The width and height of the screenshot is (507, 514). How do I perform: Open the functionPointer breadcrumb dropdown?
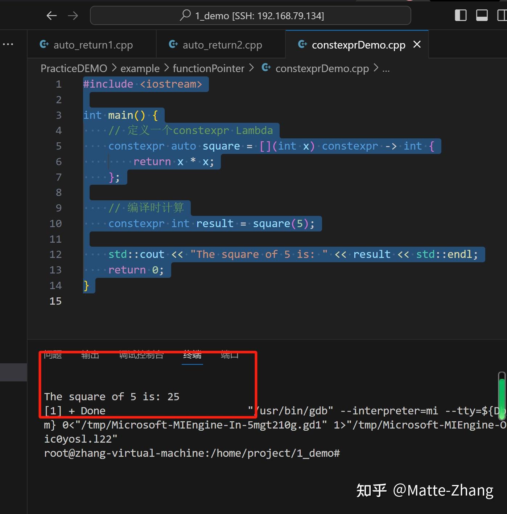(x=209, y=68)
